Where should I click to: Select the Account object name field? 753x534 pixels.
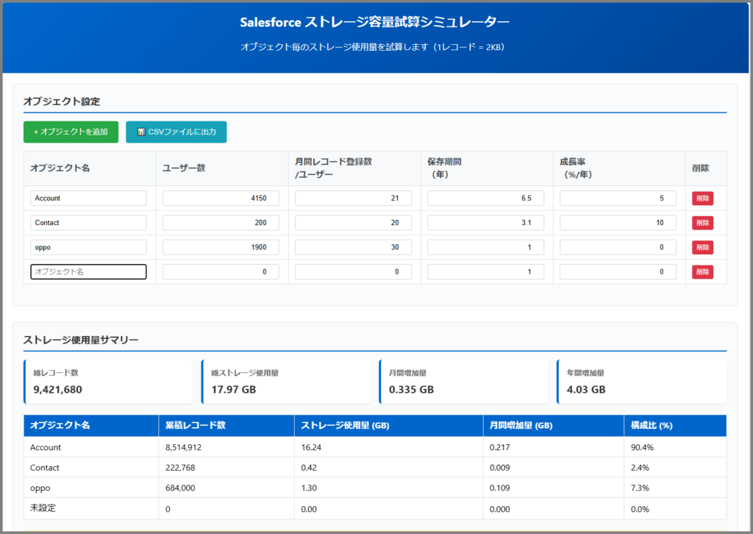pyautogui.click(x=88, y=199)
